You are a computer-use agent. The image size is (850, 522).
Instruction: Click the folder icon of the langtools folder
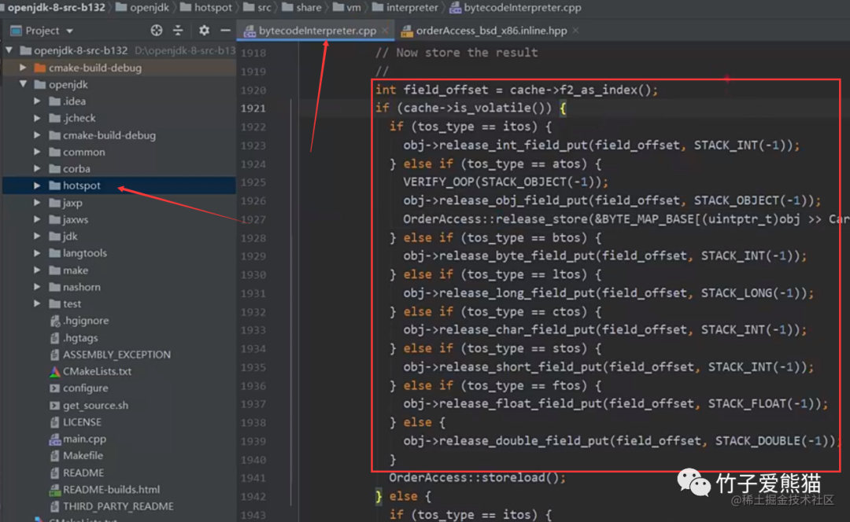coord(55,253)
